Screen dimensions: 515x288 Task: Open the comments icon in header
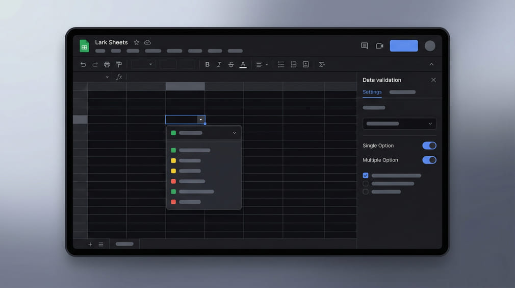pyautogui.click(x=364, y=46)
